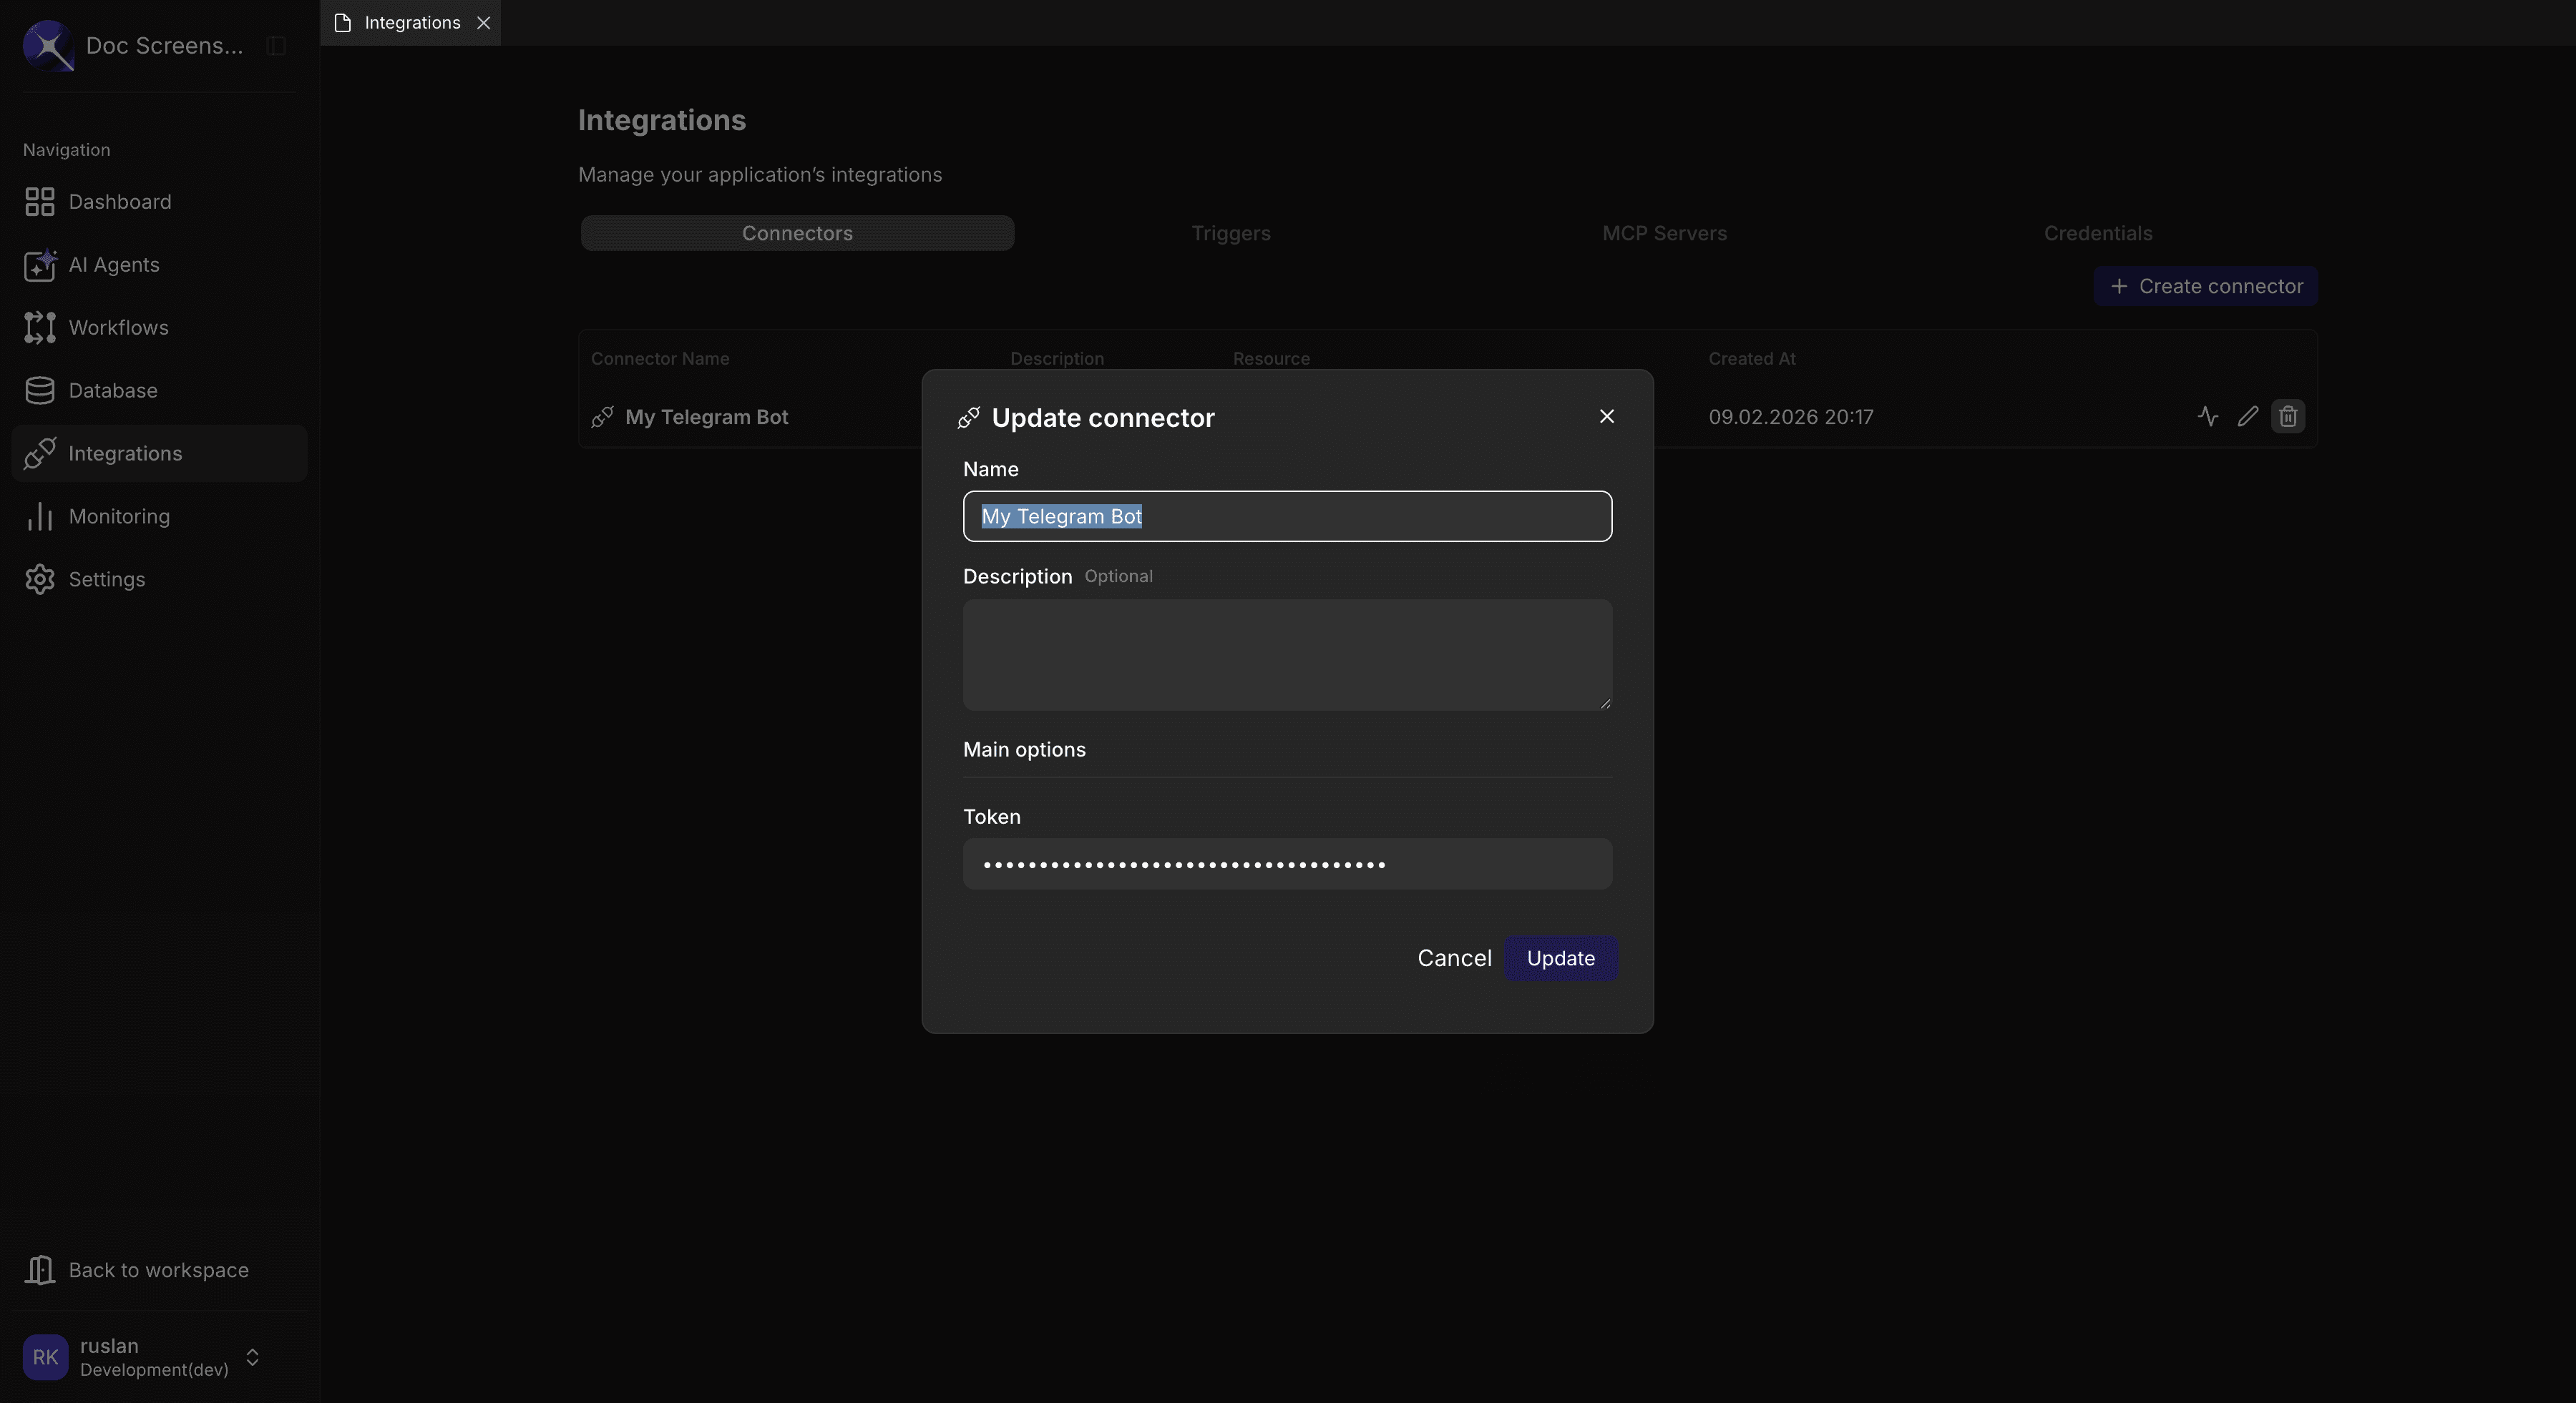Open Monitoring from the sidebar

[x=119, y=516]
